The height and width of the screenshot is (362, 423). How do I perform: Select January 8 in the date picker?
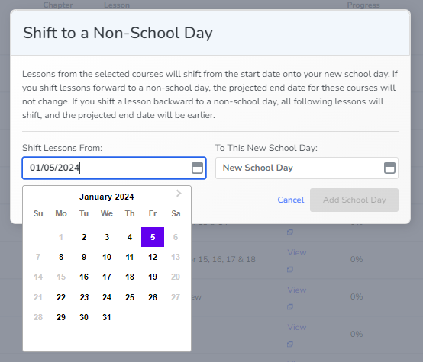pos(61,257)
